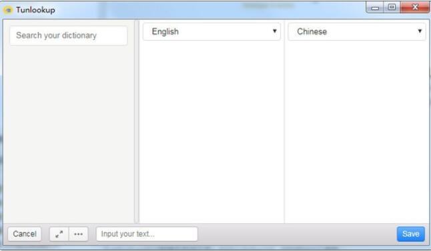Open the three-dots more options button

tap(78, 234)
